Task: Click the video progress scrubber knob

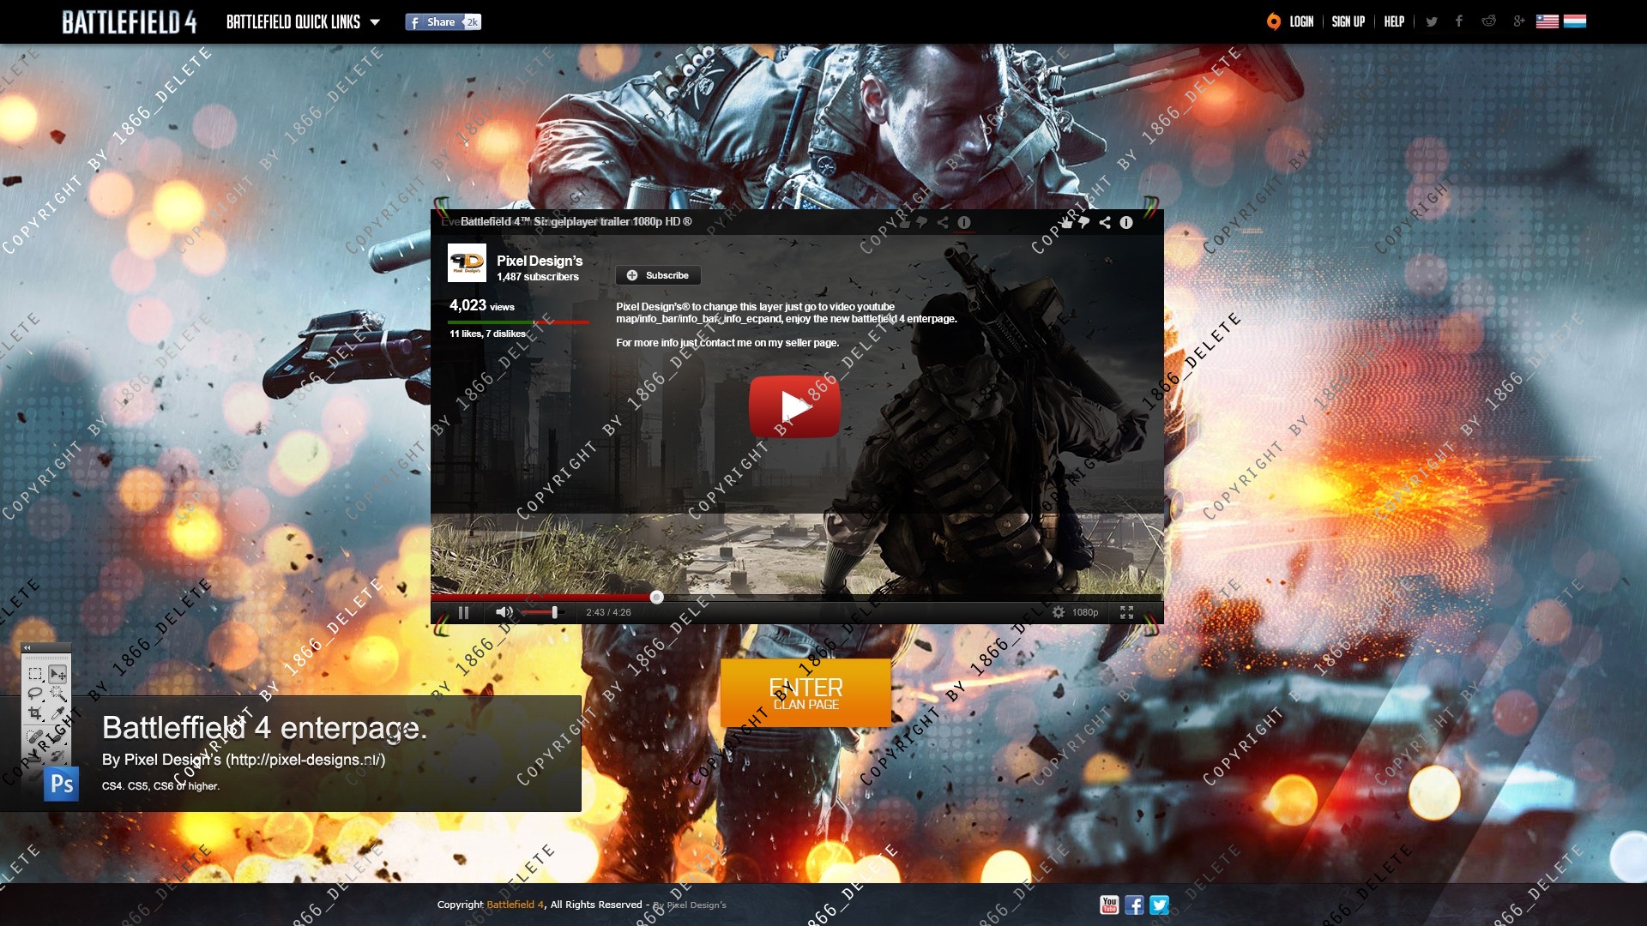Action: click(x=656, y=597)
